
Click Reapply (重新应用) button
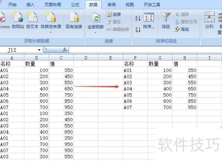[x=186, y=22]
